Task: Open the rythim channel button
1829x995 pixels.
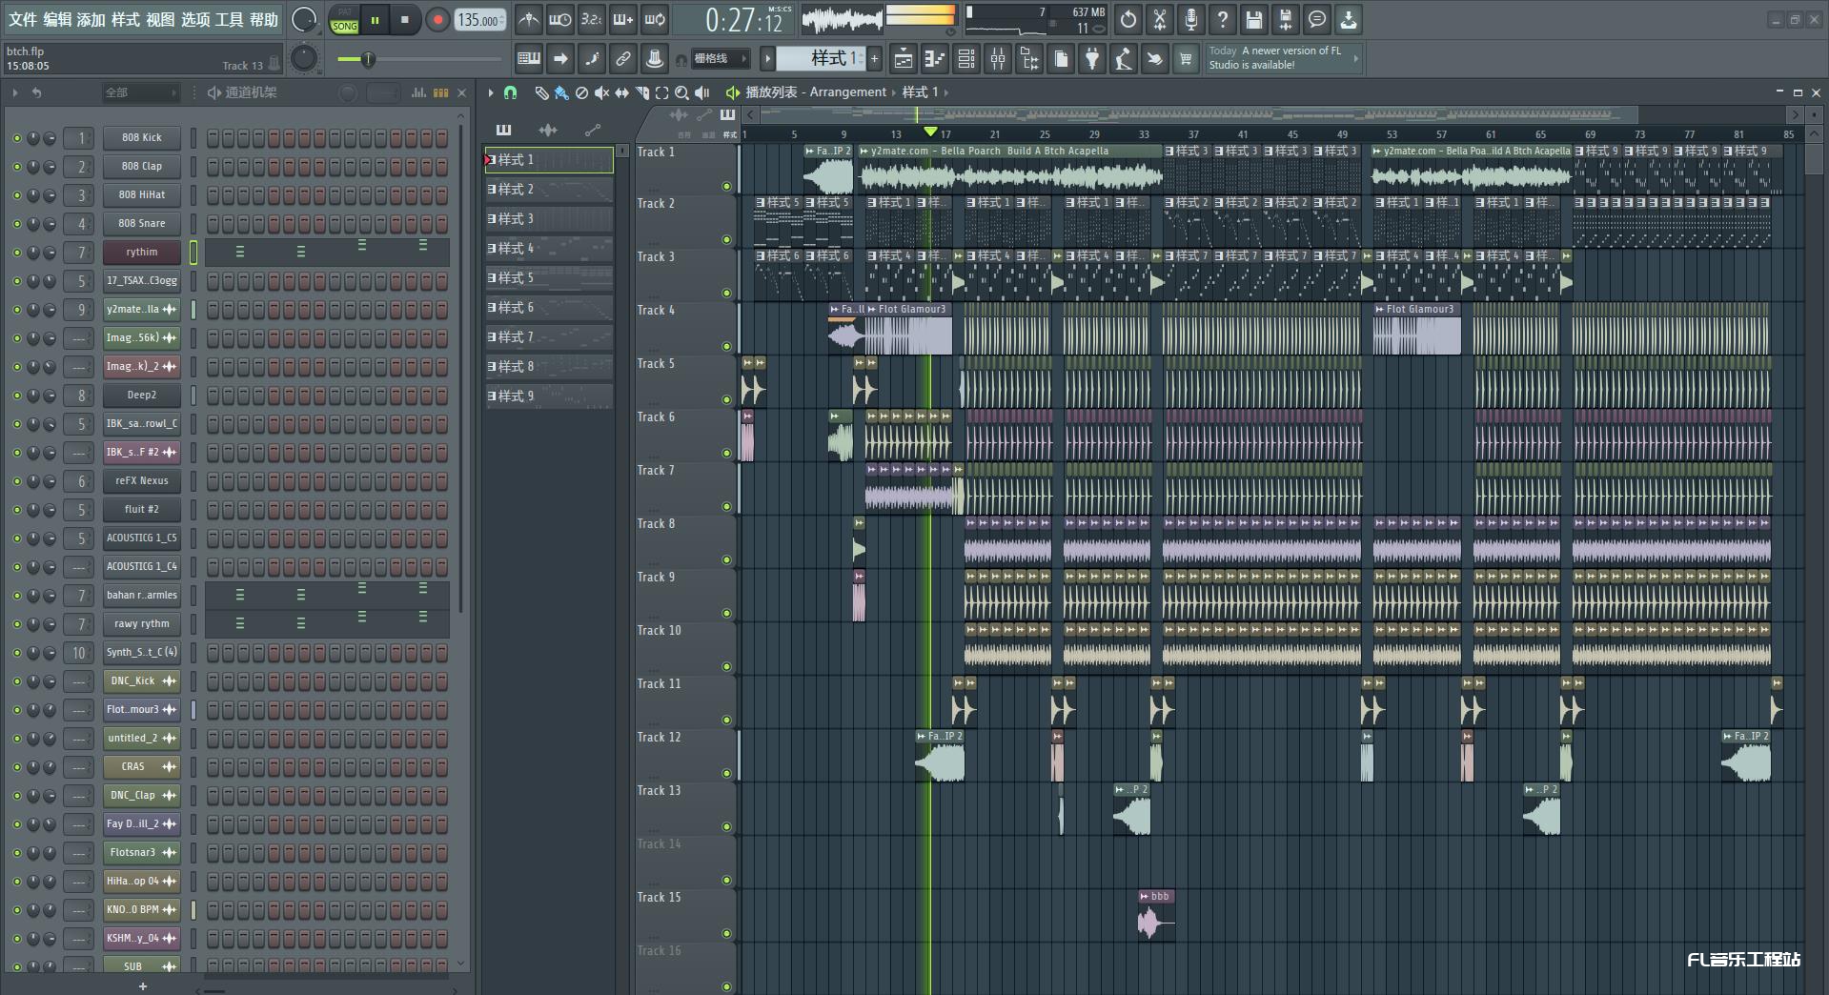Action: pos(141,253)
